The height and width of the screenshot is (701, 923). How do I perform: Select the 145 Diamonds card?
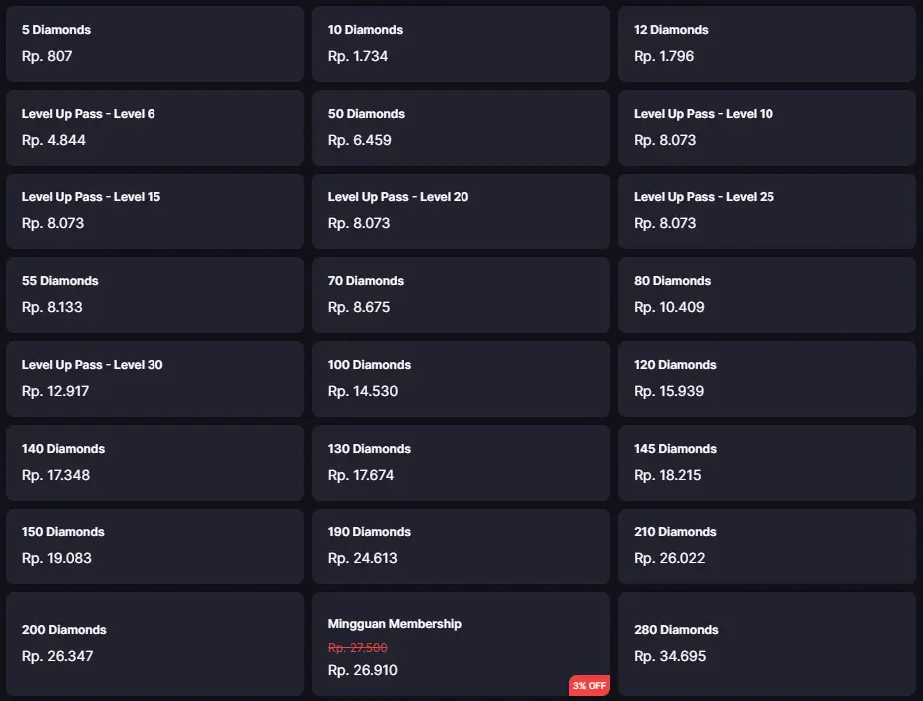[768, 463]
